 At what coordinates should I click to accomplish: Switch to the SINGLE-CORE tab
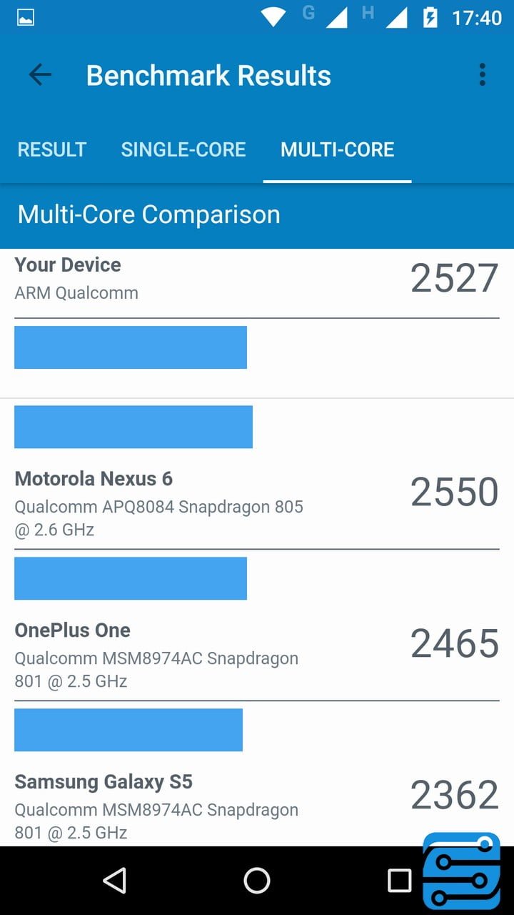click(x=183, y=149)
